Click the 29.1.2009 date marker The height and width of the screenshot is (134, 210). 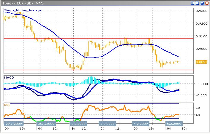tap(13, 124)
